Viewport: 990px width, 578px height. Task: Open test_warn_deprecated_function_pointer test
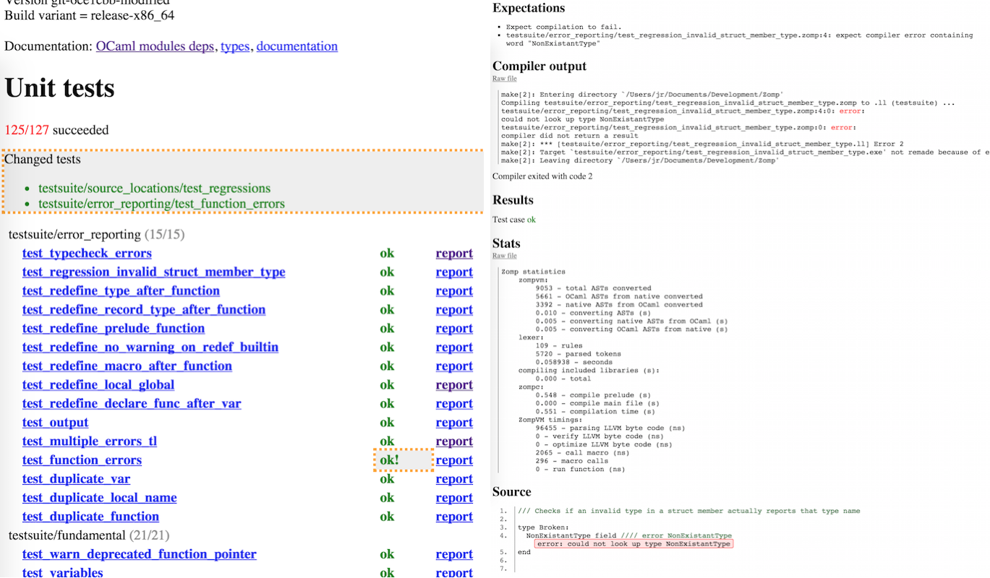point(139,554)
